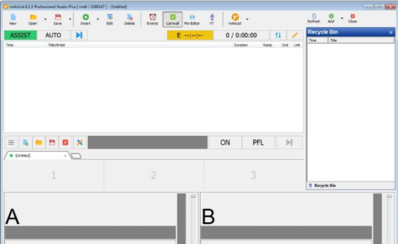Open the VT voice track tool

tap(211, 19)
